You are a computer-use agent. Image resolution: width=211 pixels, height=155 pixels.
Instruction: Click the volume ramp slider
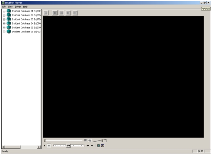tap(100, 140)
